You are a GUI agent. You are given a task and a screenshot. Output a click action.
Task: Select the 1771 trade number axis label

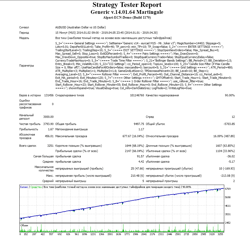point(127,234)
